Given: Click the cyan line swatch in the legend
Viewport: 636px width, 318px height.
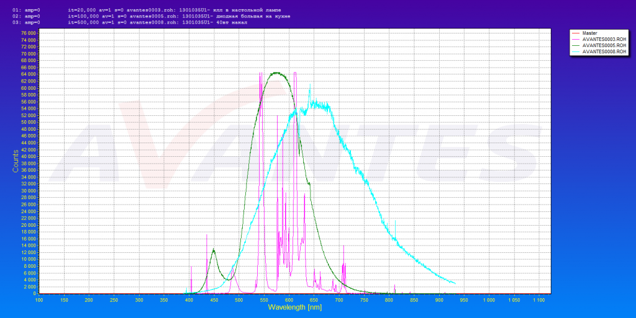Looking at the screenshot, I should [x=576, y=51].
